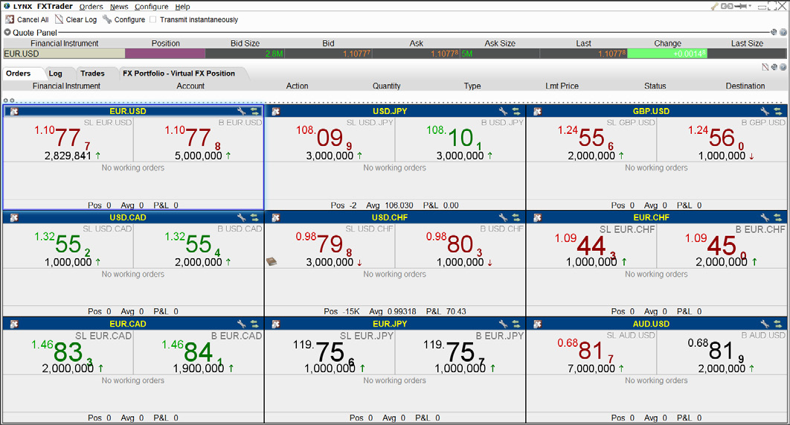Click the green Change value +0.00148
The width and height of the screenshot is (790, 425).
click(x=667, y=54)
